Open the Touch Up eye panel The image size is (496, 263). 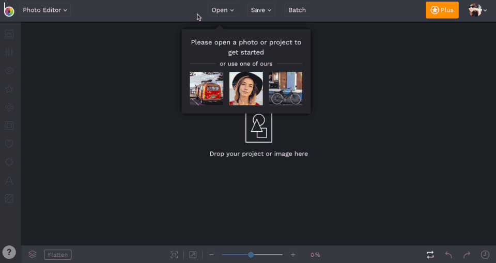click(x=9, y=71)
